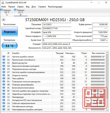Select attribute text Нестабильные сектора
110x113 pixels.
coord(22,106)
